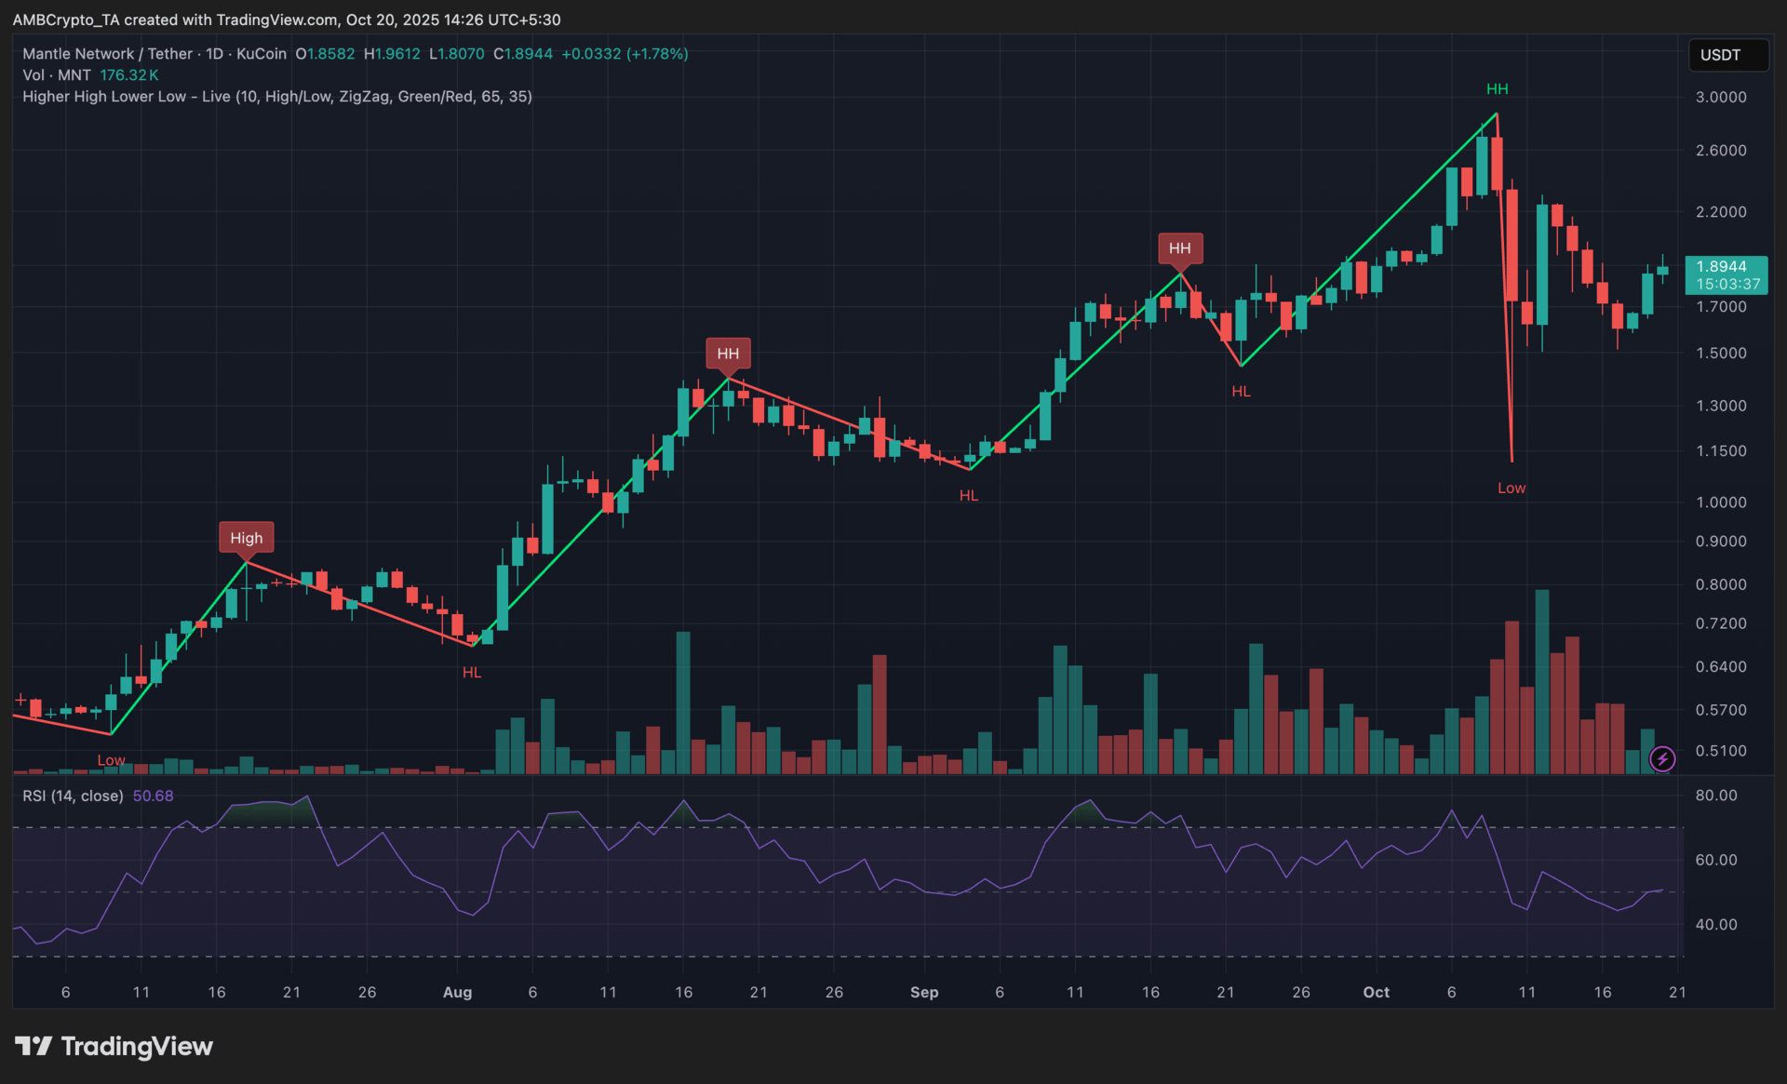Click the 'Oct' date on time axis

[x=1376, y=993]
